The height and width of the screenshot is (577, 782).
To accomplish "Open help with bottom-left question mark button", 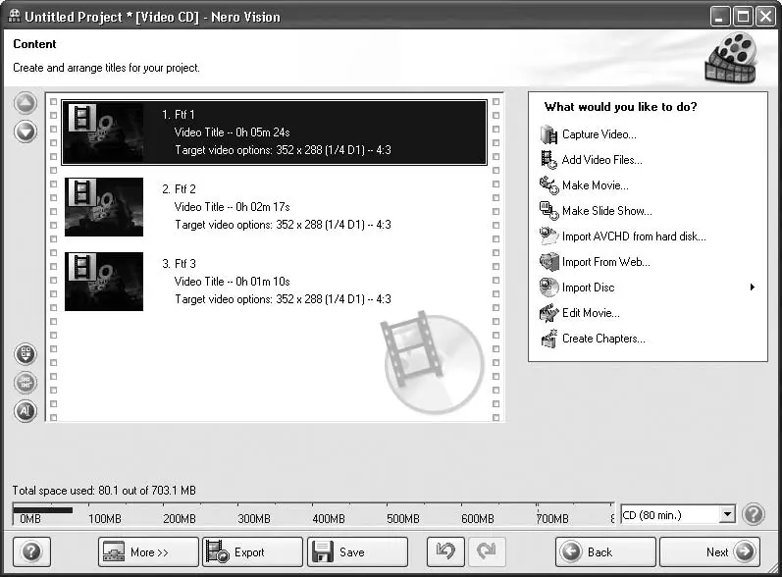I will click(x=31, y=552).
